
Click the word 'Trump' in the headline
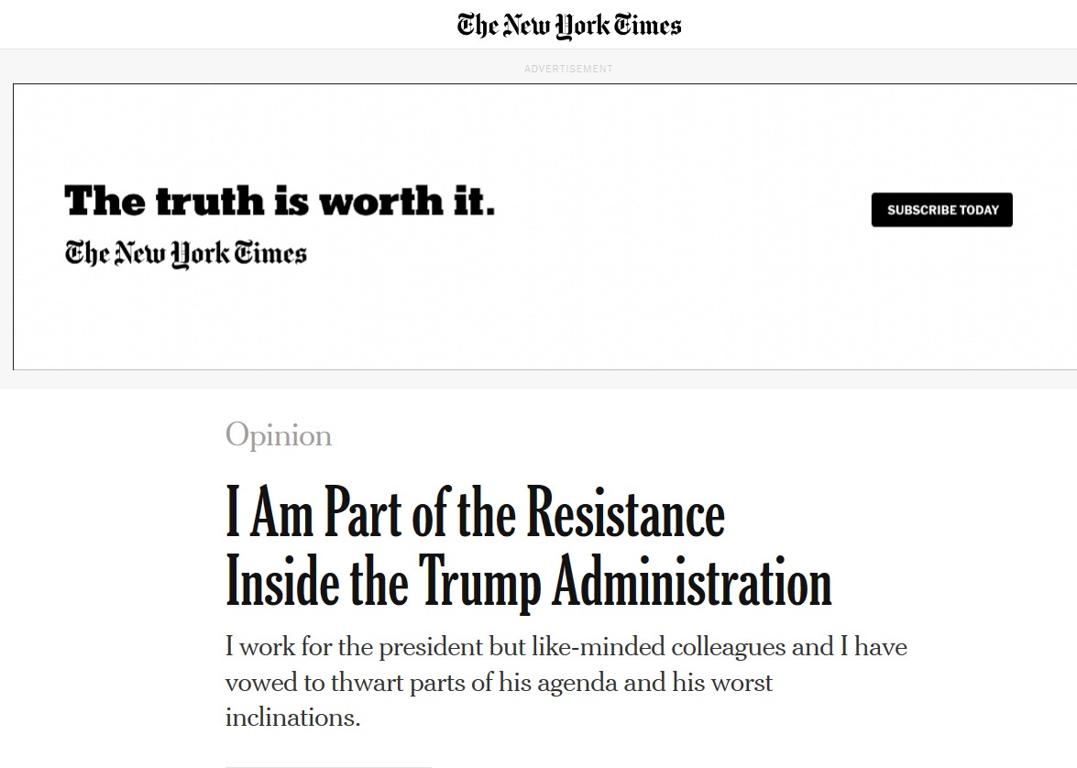coord(480,583)
